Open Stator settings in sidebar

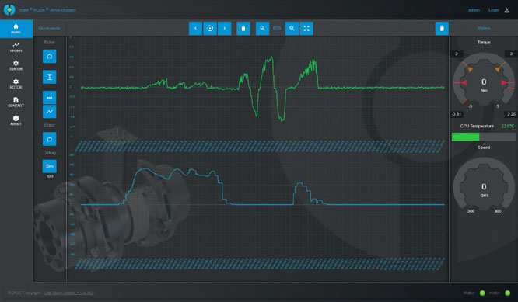[x=16, y=66]
